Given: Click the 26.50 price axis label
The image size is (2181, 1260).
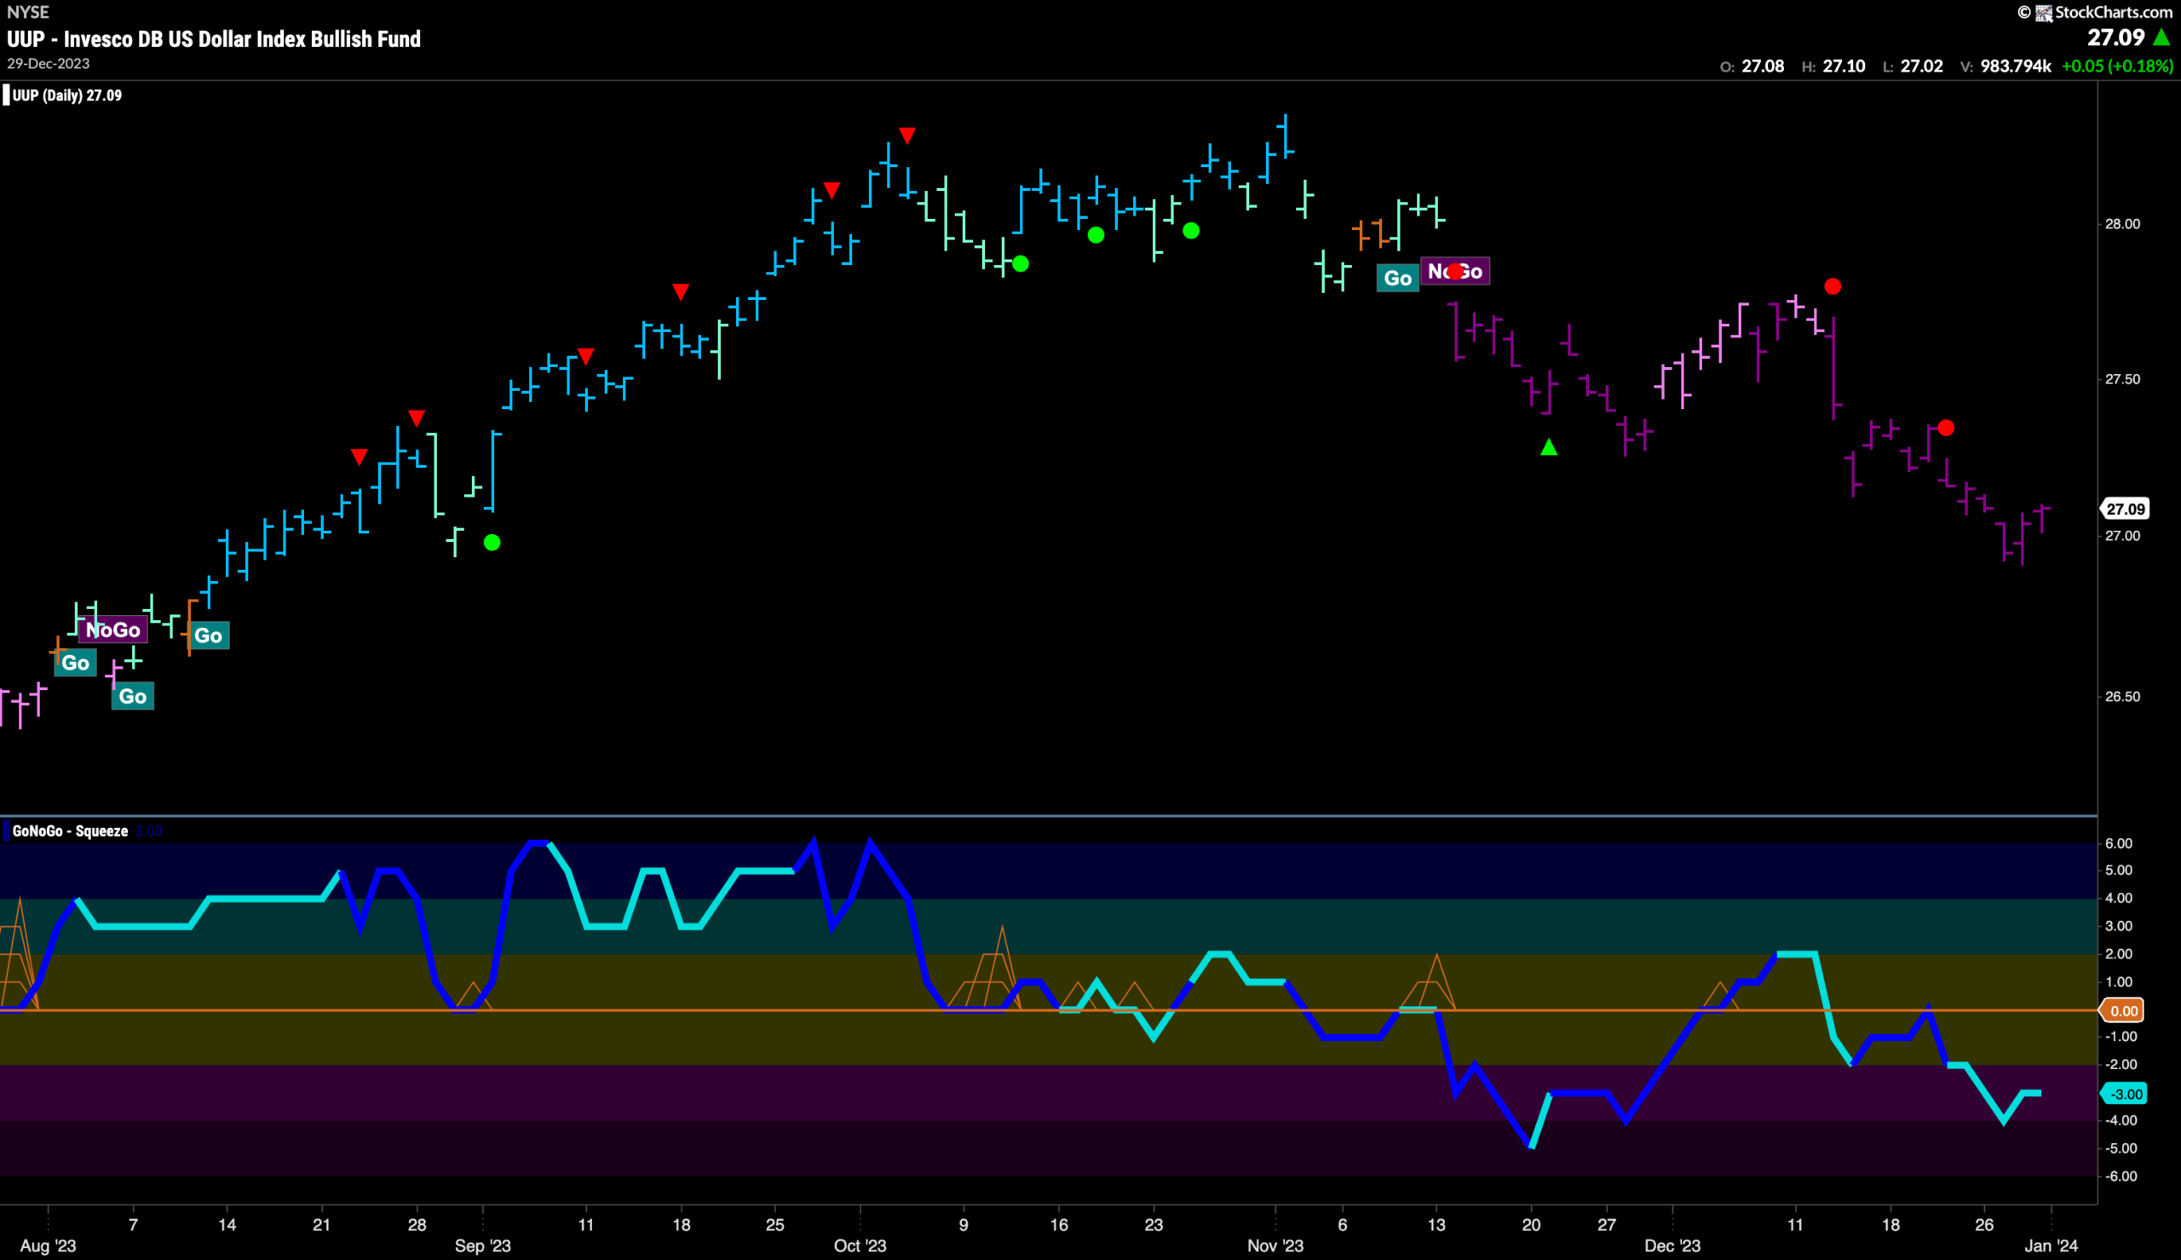Looking at the screenshot, I should tap(2122, 697).
